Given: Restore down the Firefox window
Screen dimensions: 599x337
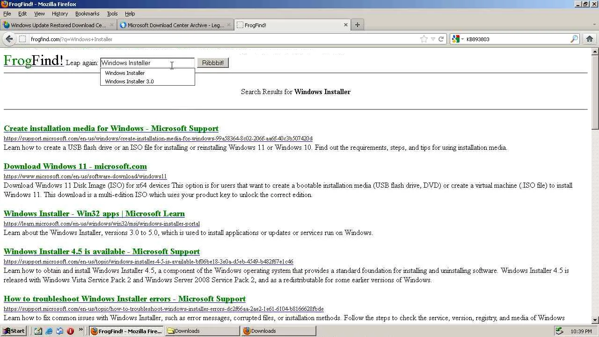Looking at the screenshot, I should pyautogui.click(x=585, y=4).
